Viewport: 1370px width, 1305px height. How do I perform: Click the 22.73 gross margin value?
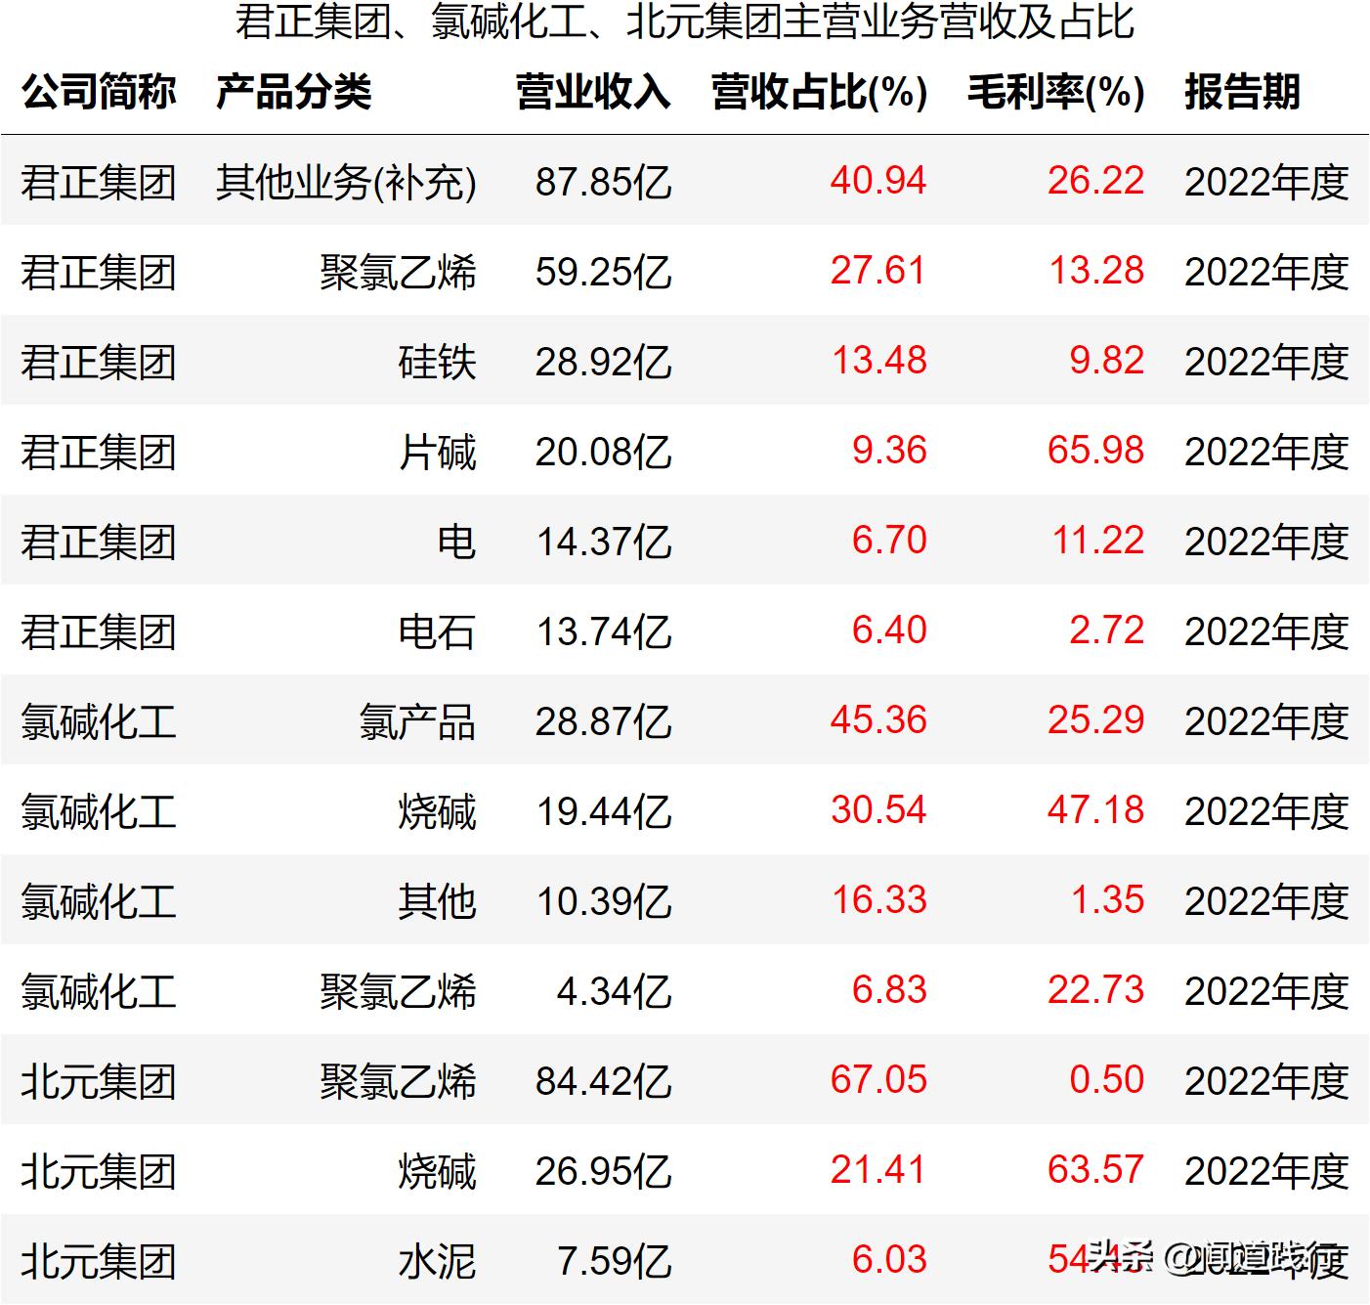click(x=1095, y=990)
